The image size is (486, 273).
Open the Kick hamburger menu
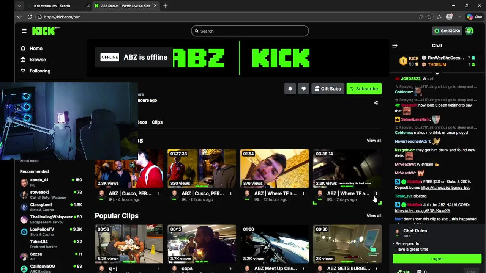pyautogui.click(x=24, y=31)
